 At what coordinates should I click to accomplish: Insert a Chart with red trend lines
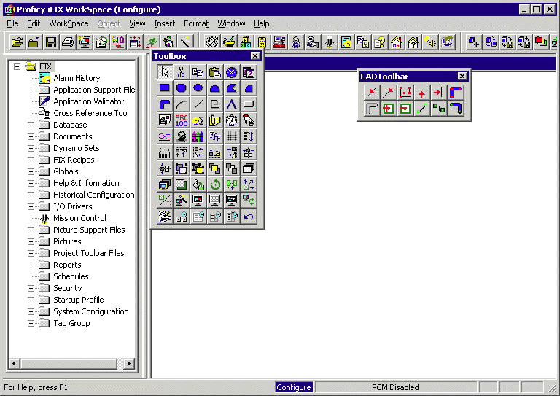tap(165, 136)
